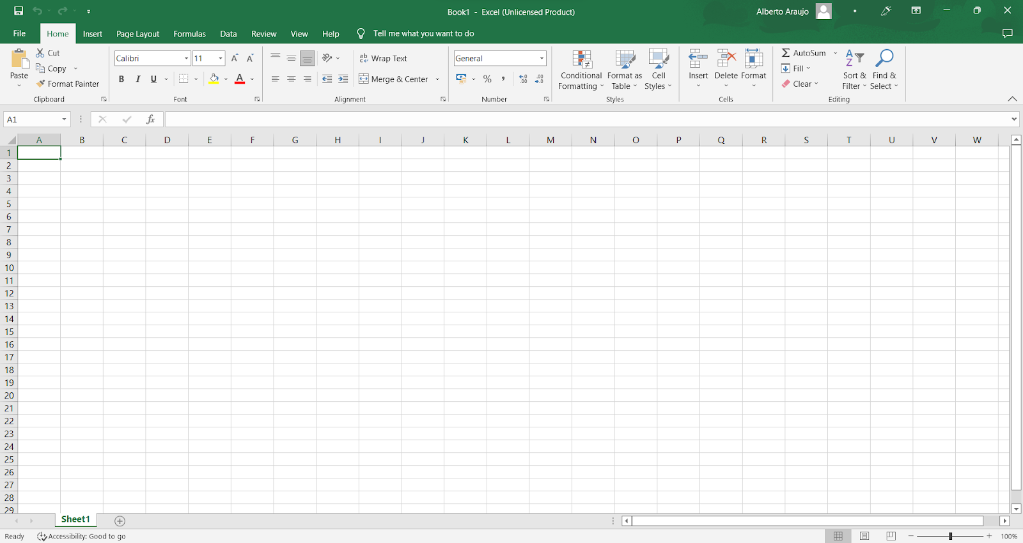1023x543 pixels.
Task: Expand the formula bar
Action: (x=1014, y=119)
